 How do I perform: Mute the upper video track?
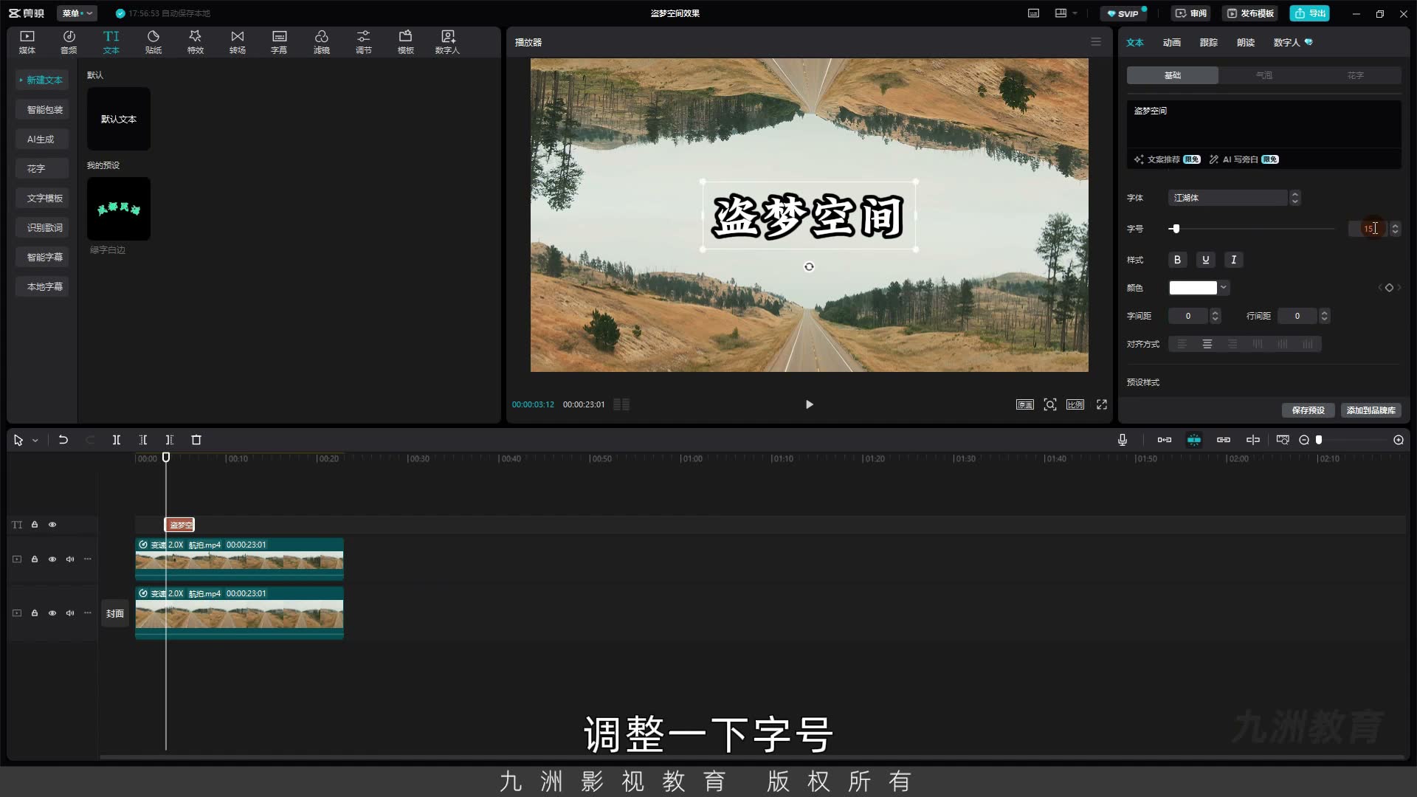[70, 559]
